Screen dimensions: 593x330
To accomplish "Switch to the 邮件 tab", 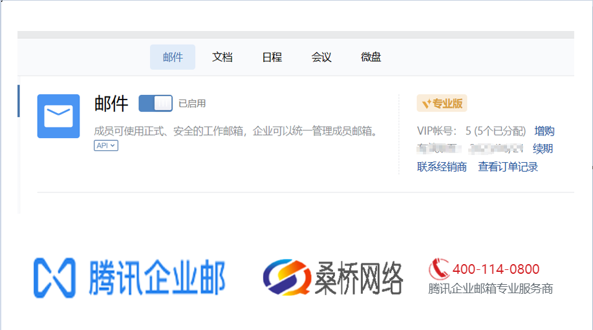I will click(173, 57).
